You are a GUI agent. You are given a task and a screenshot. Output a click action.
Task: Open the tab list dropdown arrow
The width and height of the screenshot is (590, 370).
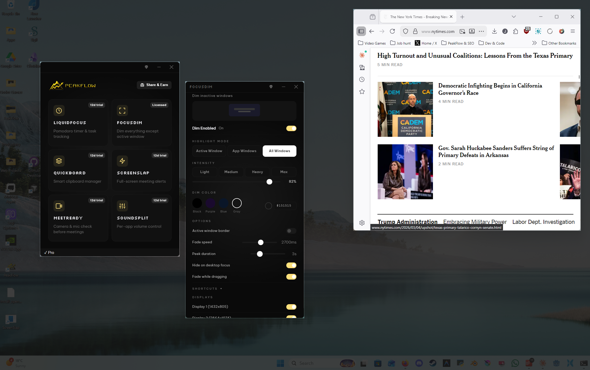pos(513,17)
